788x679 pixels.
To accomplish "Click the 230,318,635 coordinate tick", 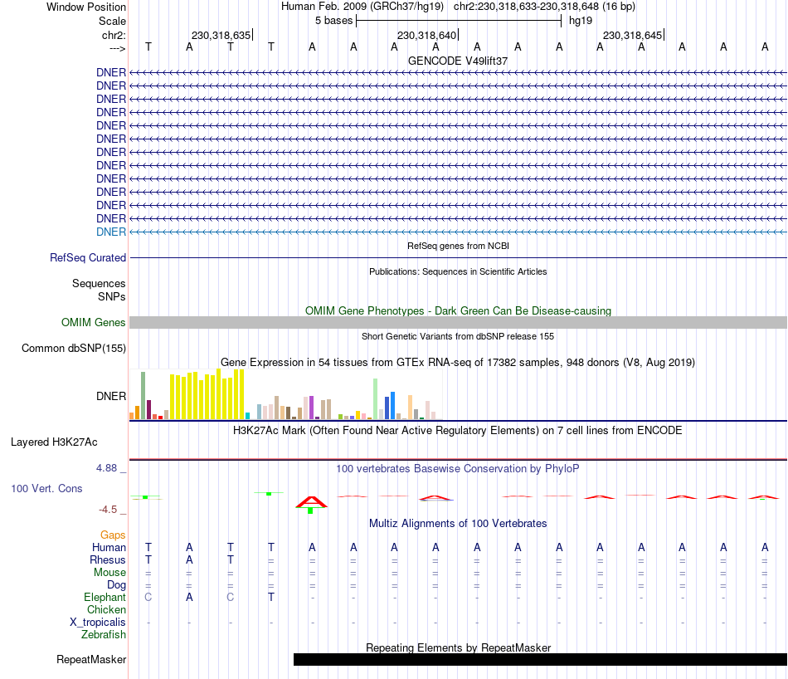I will click(x=221, y=35).
